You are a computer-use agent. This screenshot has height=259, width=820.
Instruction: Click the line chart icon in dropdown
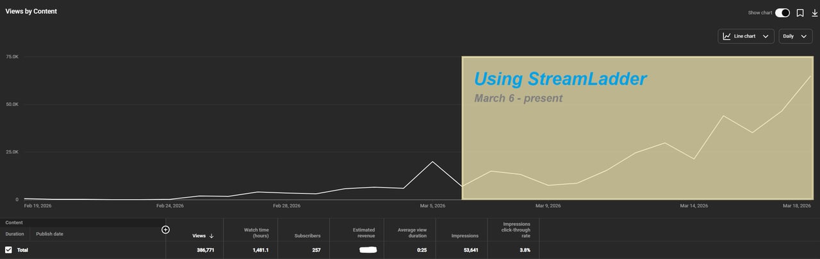(x=727, y=36)
